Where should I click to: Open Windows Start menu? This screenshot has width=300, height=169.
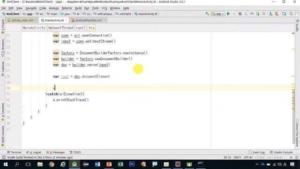click(x=5, y=164)
